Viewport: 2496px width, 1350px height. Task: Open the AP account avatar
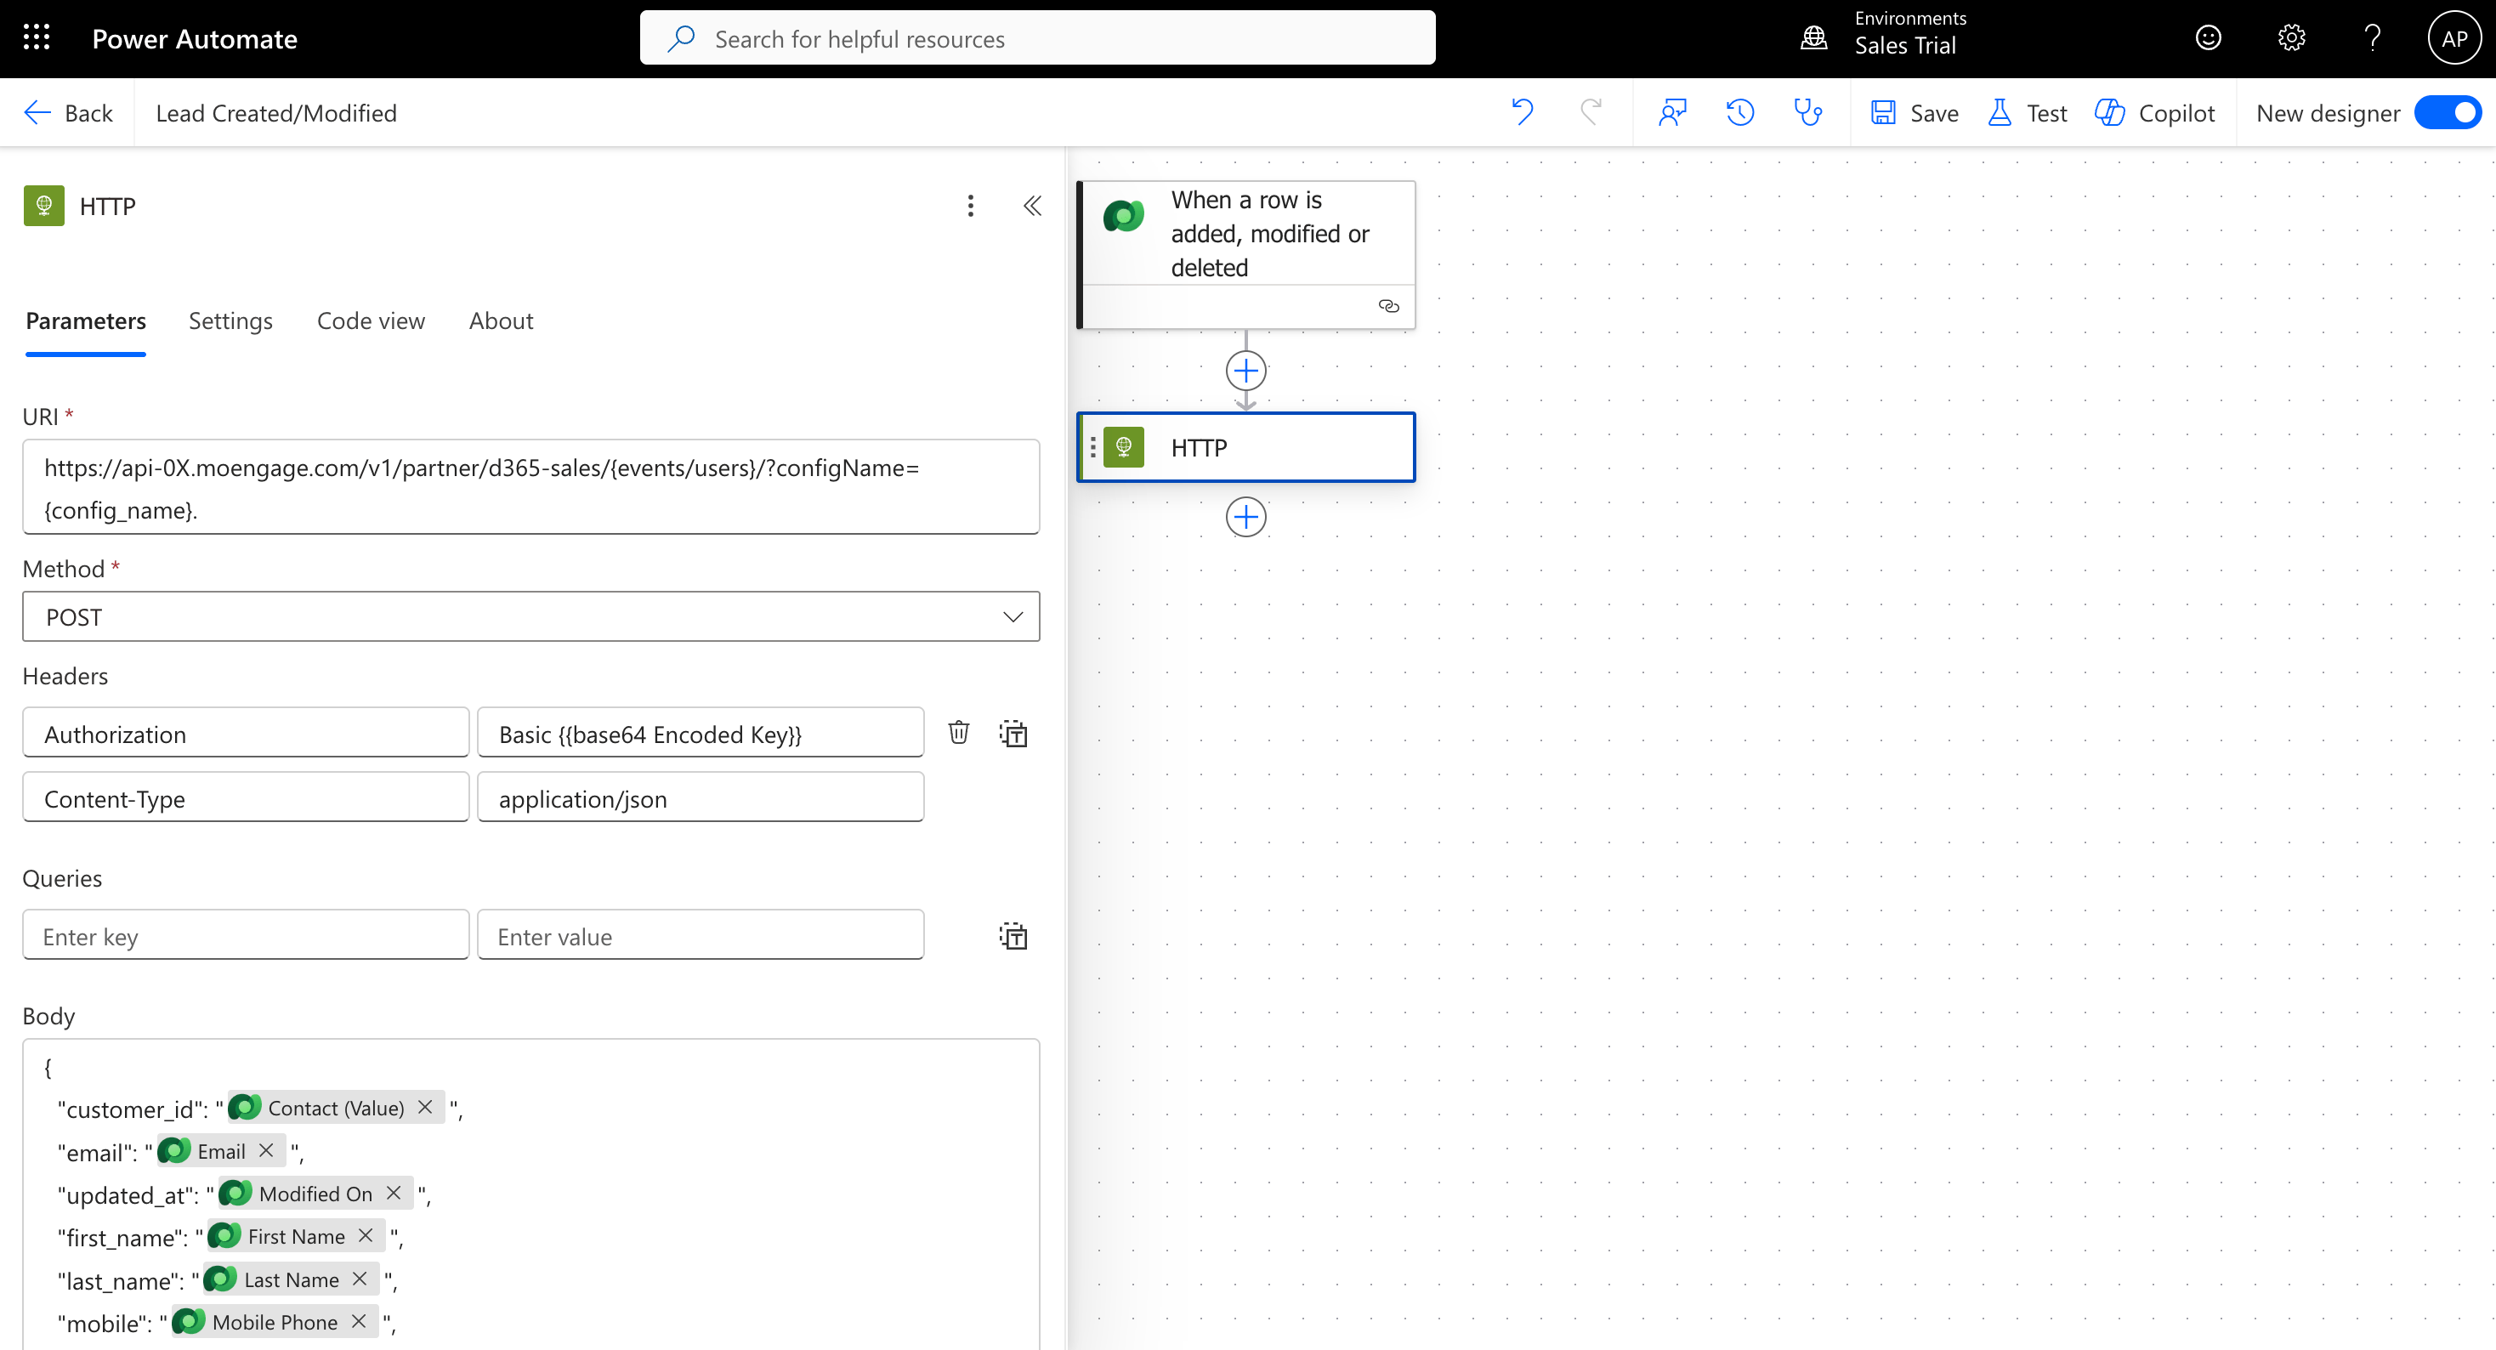[x=2454, y=37]
